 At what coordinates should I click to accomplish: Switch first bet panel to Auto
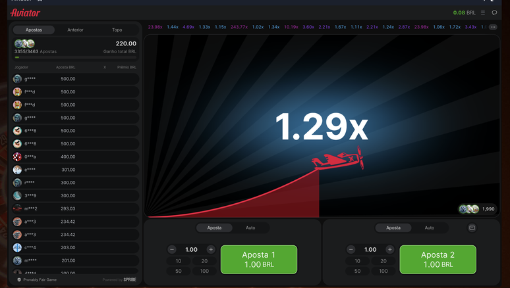[x=250, y=228]
